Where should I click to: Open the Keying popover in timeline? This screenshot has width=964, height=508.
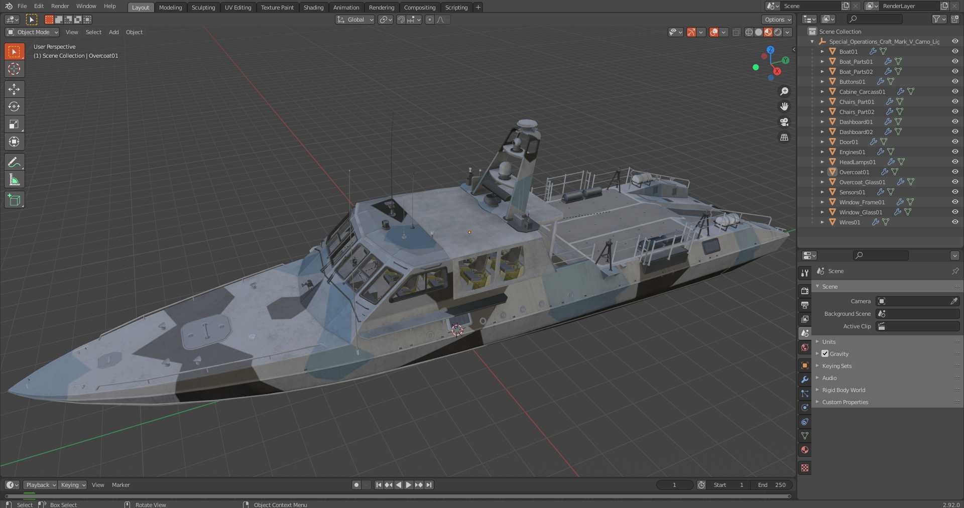point(72,485)
